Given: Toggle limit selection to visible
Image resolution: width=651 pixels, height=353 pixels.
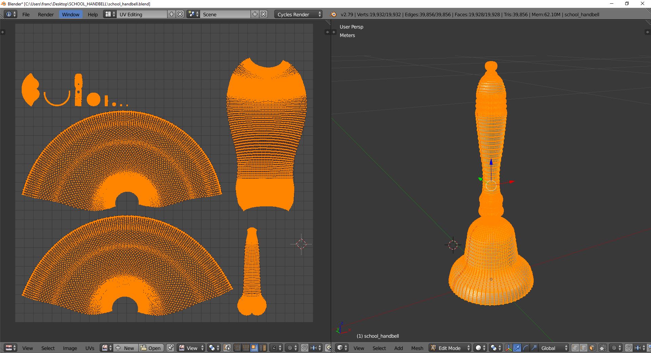Looking at the screenshot, I should [603, 348].
